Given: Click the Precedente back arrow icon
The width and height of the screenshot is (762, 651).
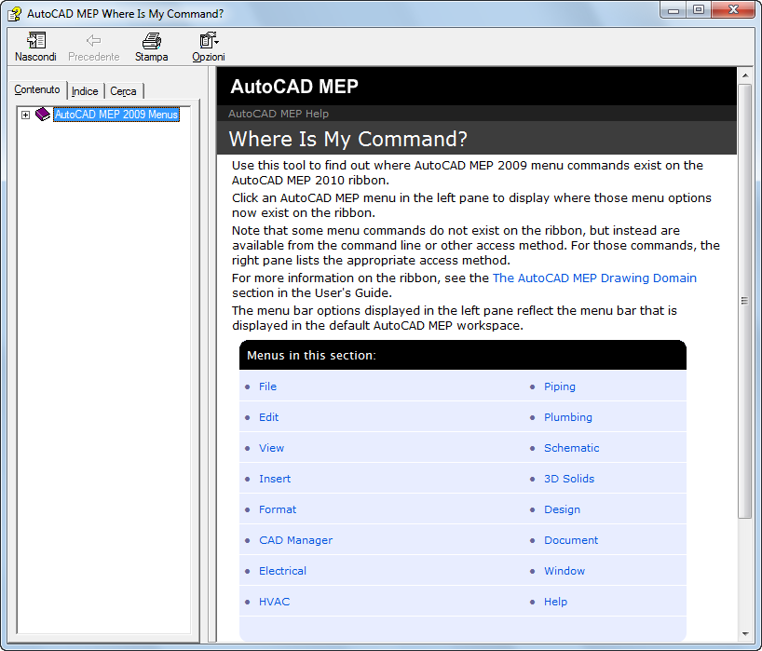Looking at the screenshot, I should pyautogui.click(x=93, y=41).
